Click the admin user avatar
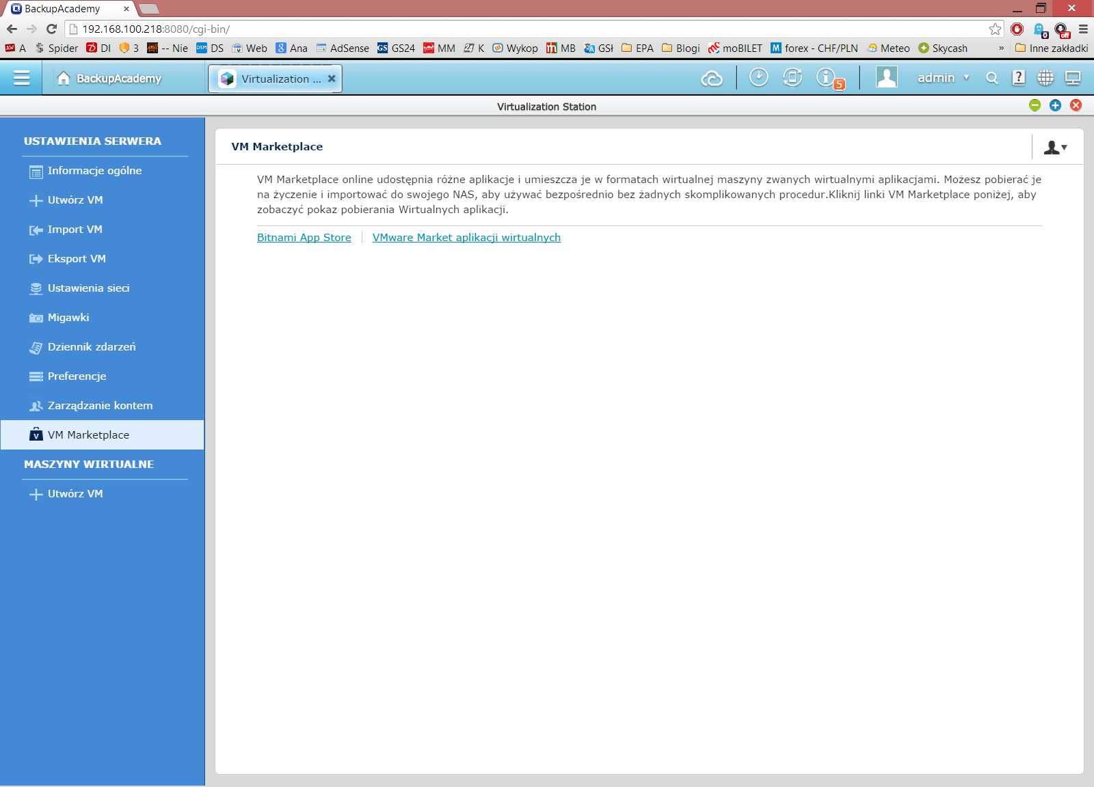 point(887,77)
